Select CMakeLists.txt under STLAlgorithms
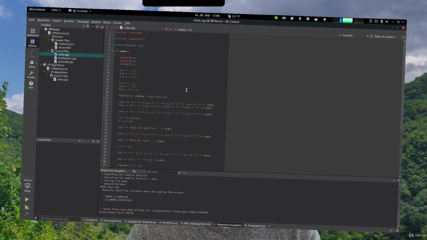 coord(59,69)
